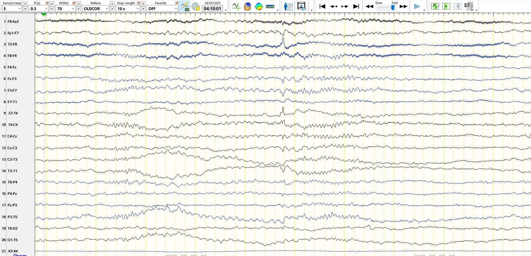Open the patient information panel
The height and width of the screenshot is (256, 531).
288,6
